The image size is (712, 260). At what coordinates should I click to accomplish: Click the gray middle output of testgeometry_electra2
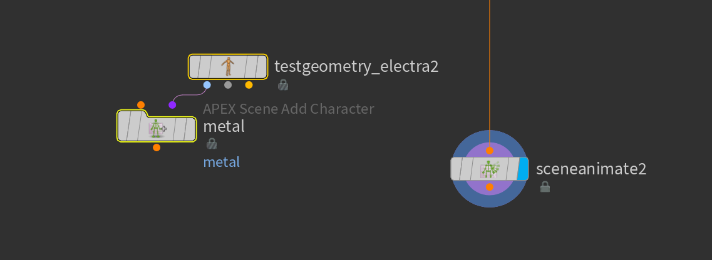pyautogui.click(x=228, y=85)
